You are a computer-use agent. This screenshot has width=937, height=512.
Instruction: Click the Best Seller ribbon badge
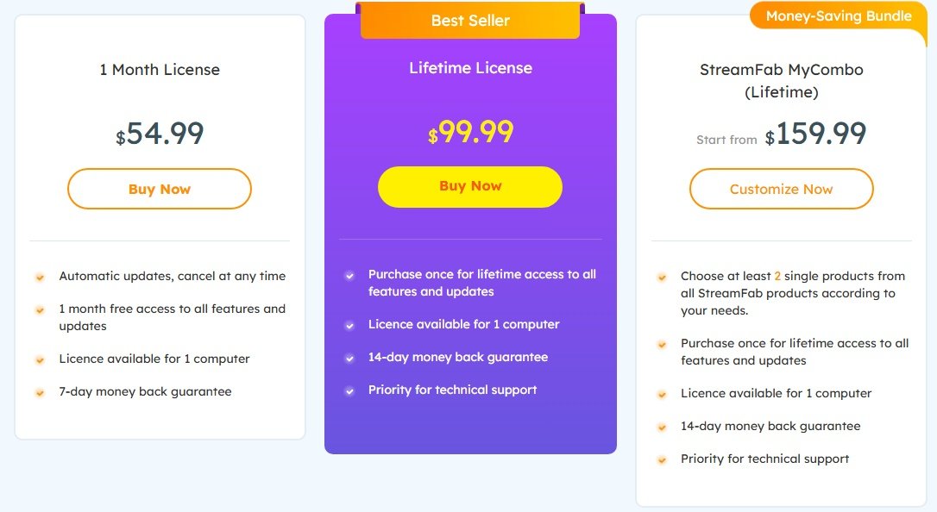click(470, 21)
